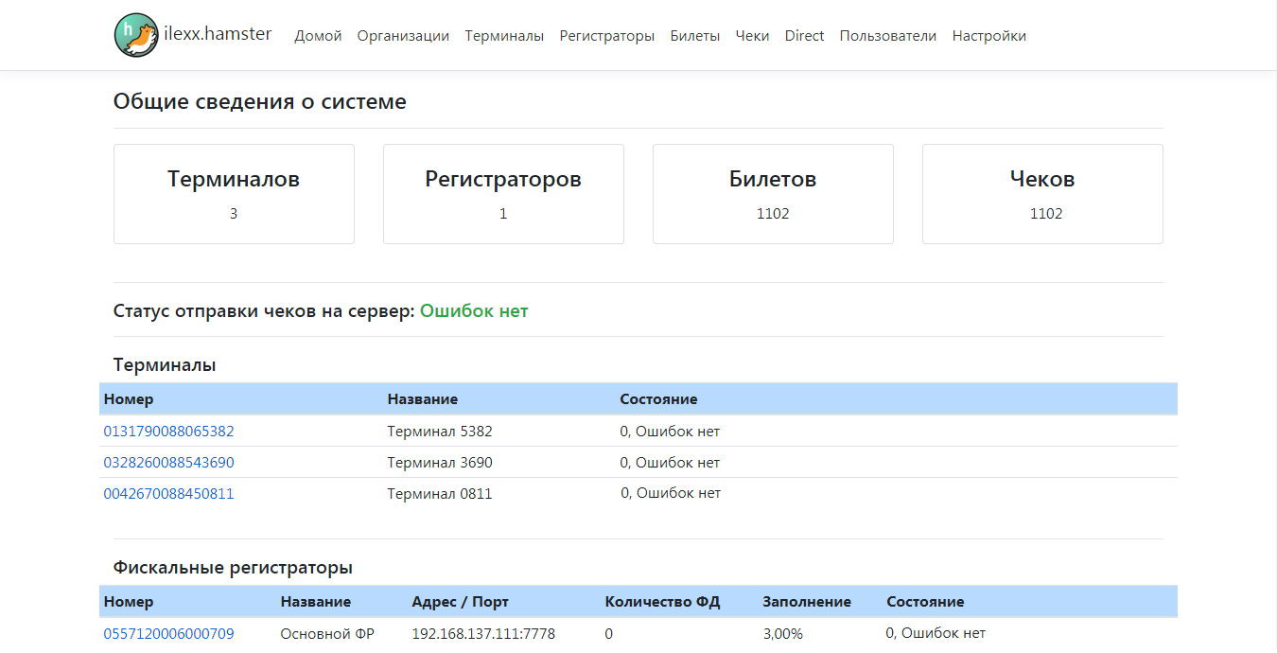Click the Заполнение column header
This screenshot has height=653, width=1277.
806,602
